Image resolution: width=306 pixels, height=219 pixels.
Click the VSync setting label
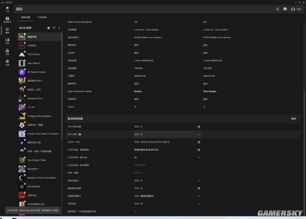click(x=71, y=107)
